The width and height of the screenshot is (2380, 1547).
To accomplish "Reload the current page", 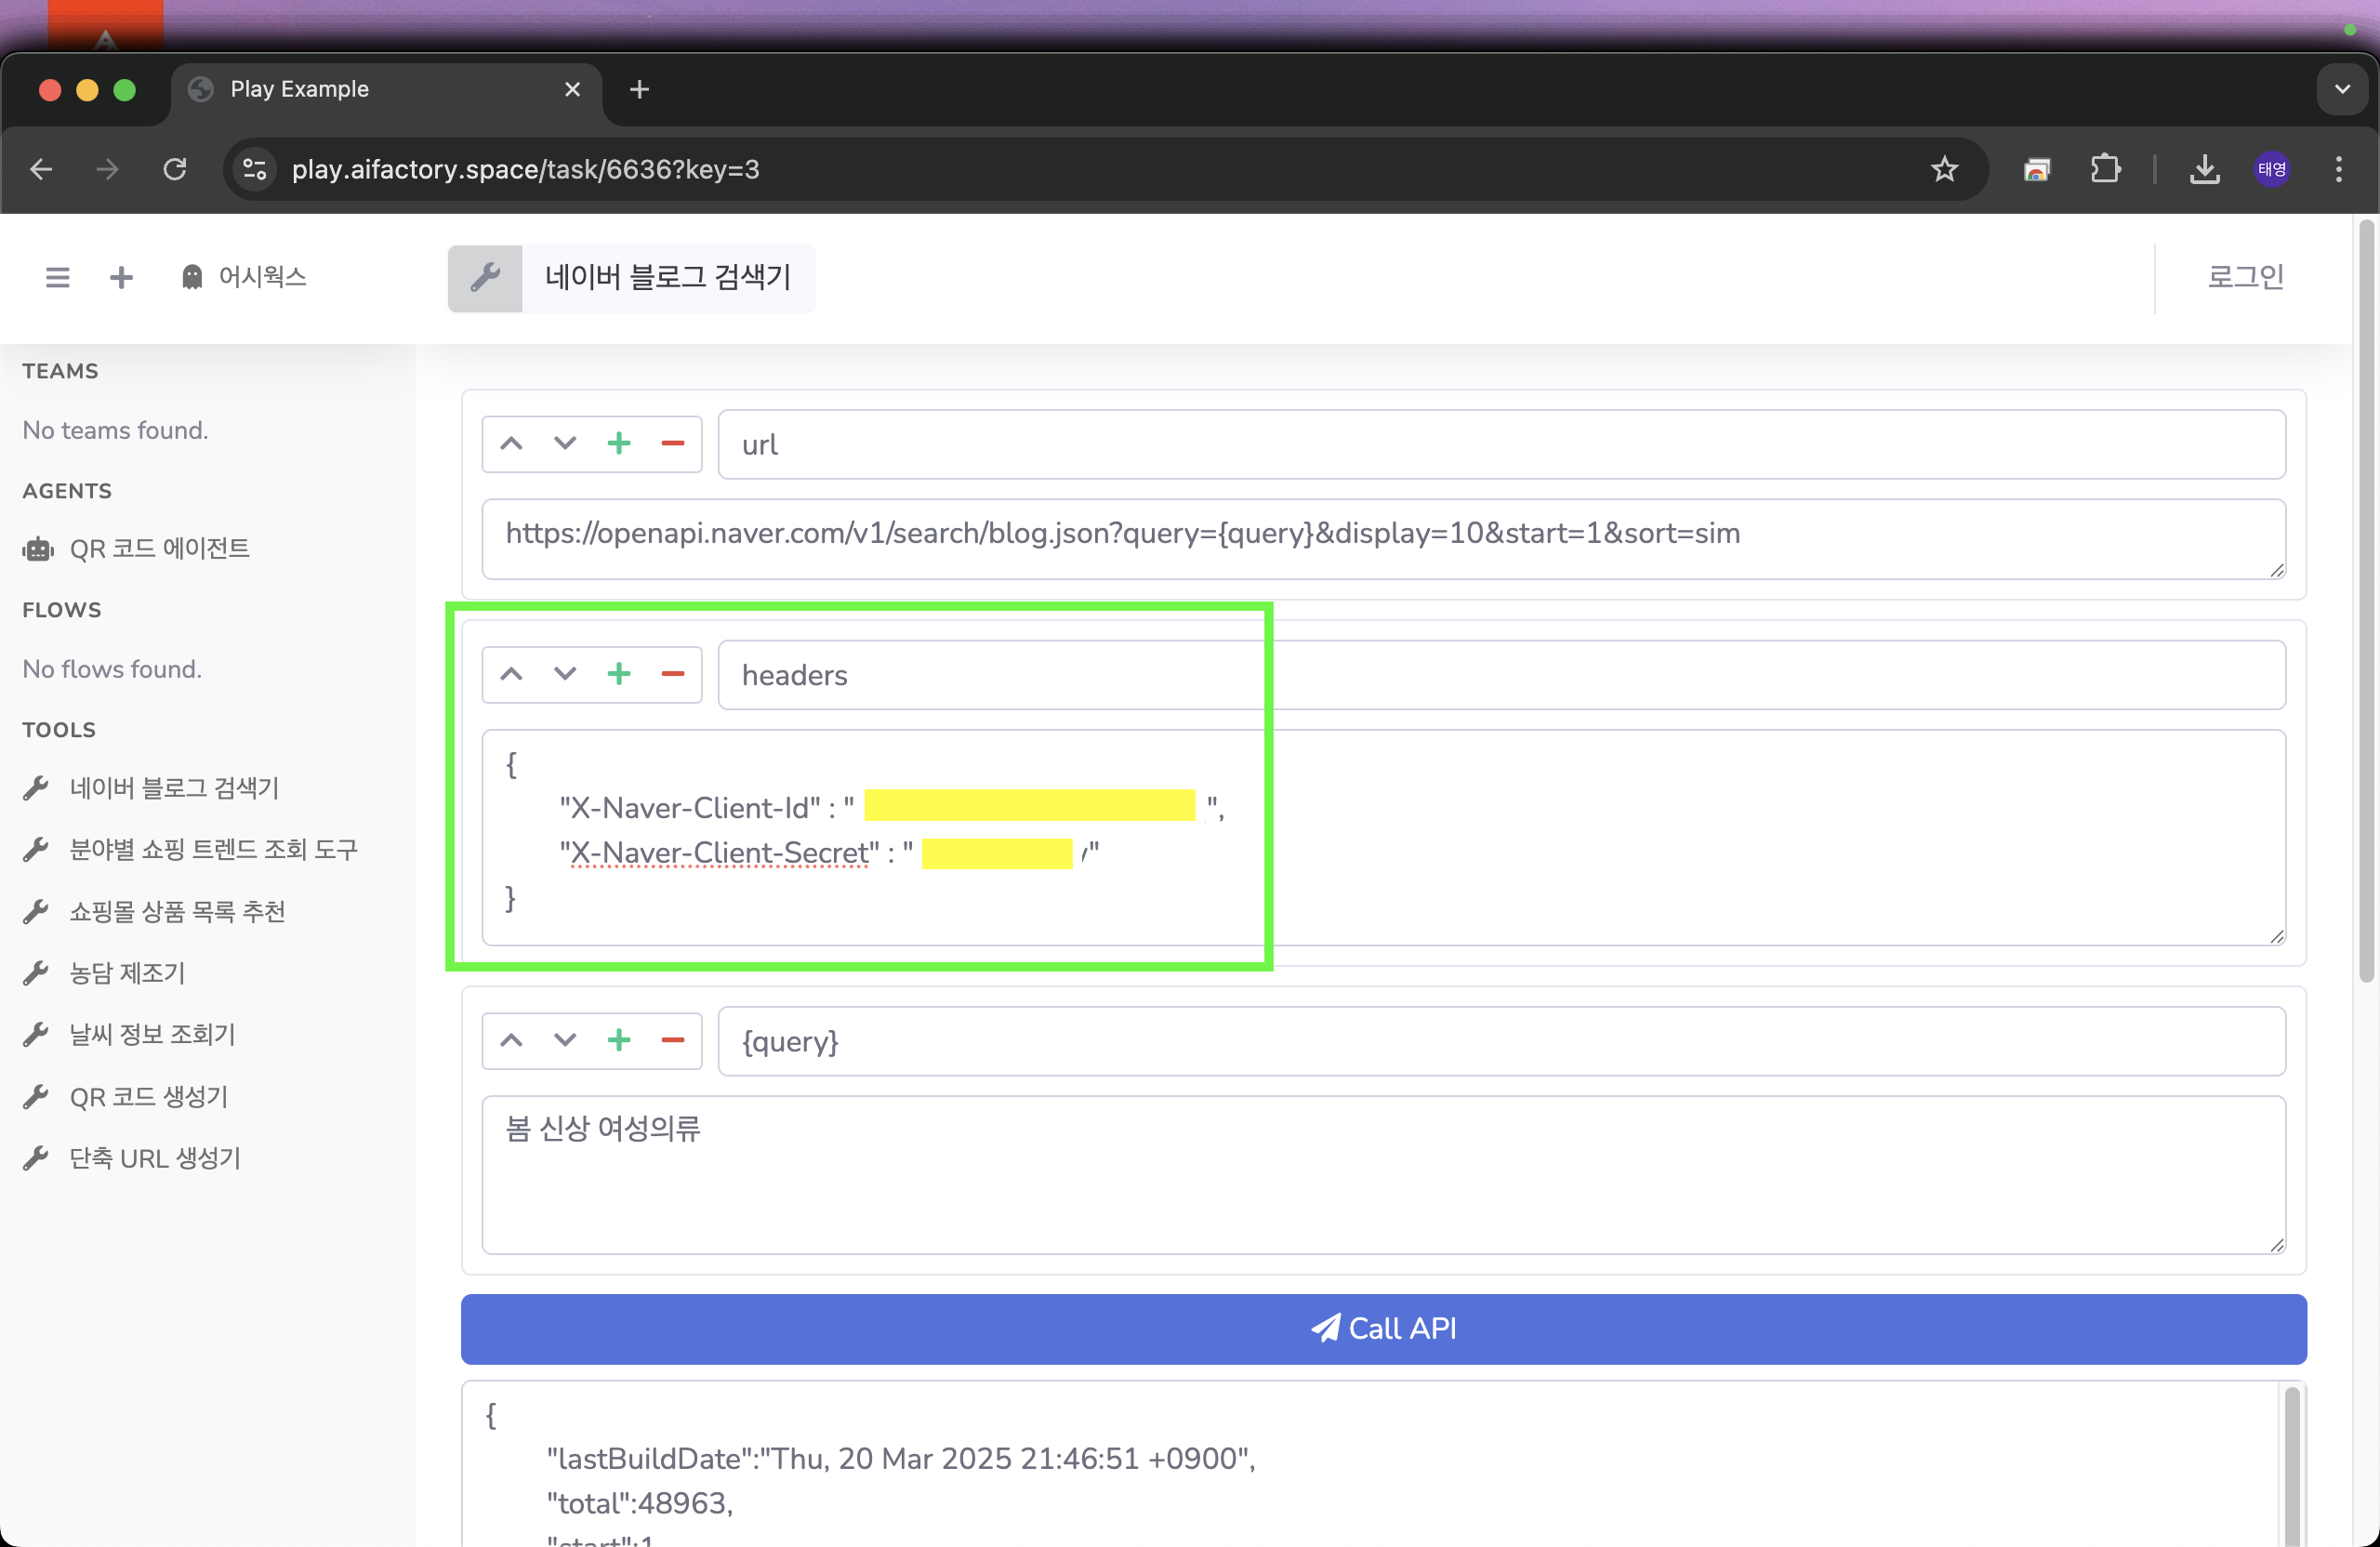I will coord(175,169).
